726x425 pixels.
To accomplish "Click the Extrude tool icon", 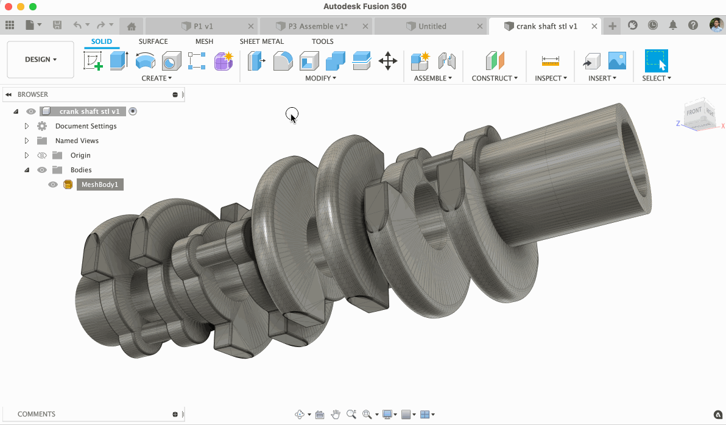I will tap(119, 61).
